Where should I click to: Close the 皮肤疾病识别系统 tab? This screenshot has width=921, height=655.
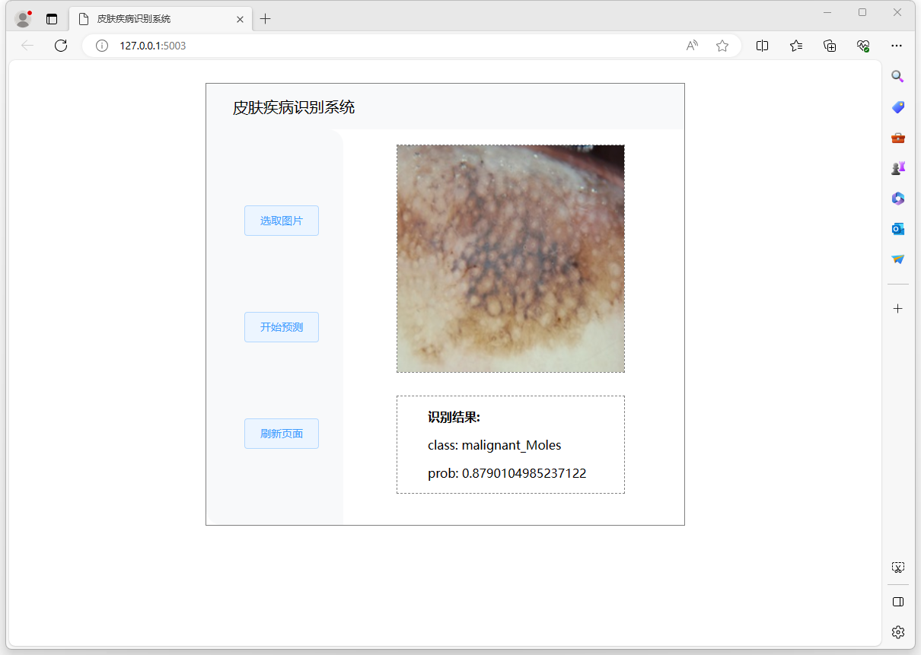click(x=241, y=19)
